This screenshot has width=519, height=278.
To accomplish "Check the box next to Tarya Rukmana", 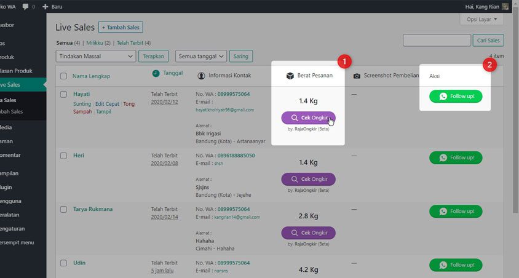I will (63, 209).
